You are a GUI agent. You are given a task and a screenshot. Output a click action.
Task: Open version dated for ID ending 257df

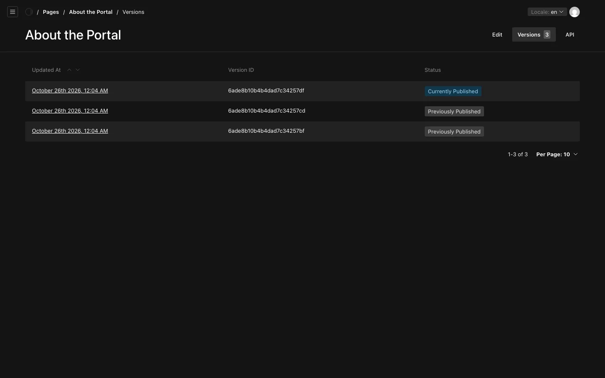(70, 90)
